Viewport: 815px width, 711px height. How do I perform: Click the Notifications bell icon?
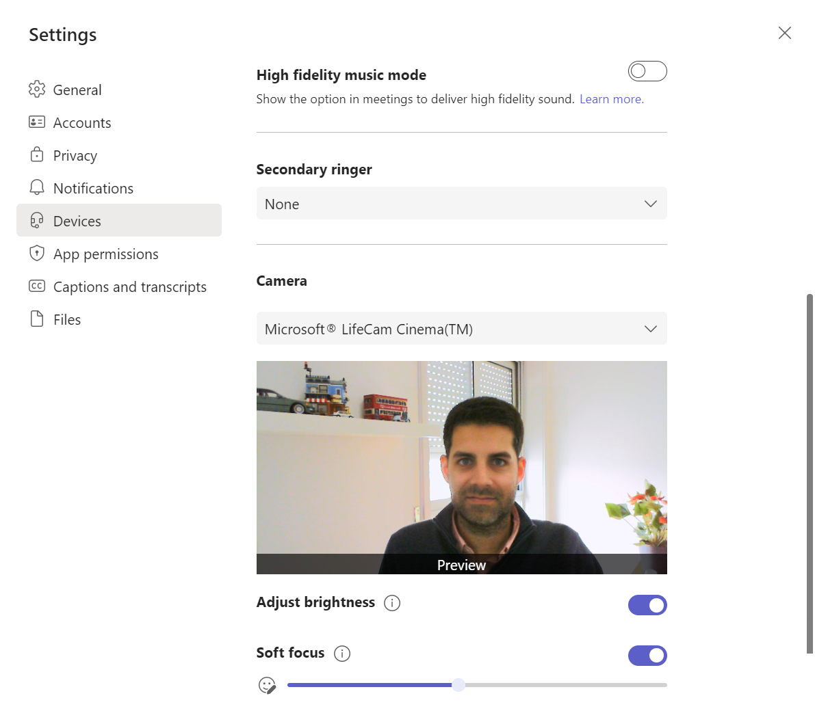point(37,188)
